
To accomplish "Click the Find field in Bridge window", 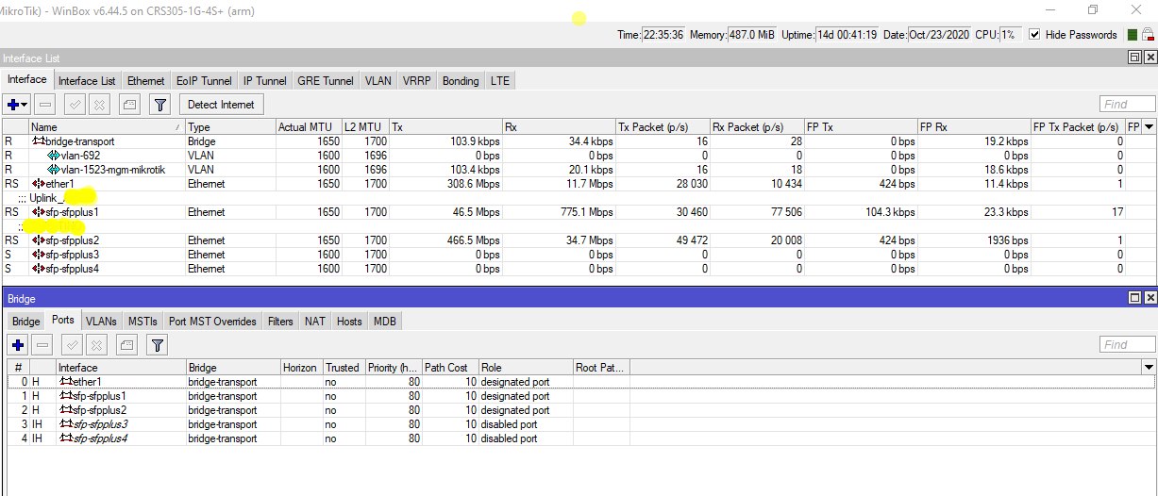I will pos(1127,345).
